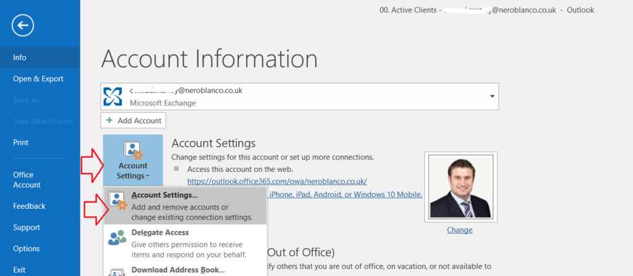
Task: Click the Change photo link
Action: click(459, 230)
